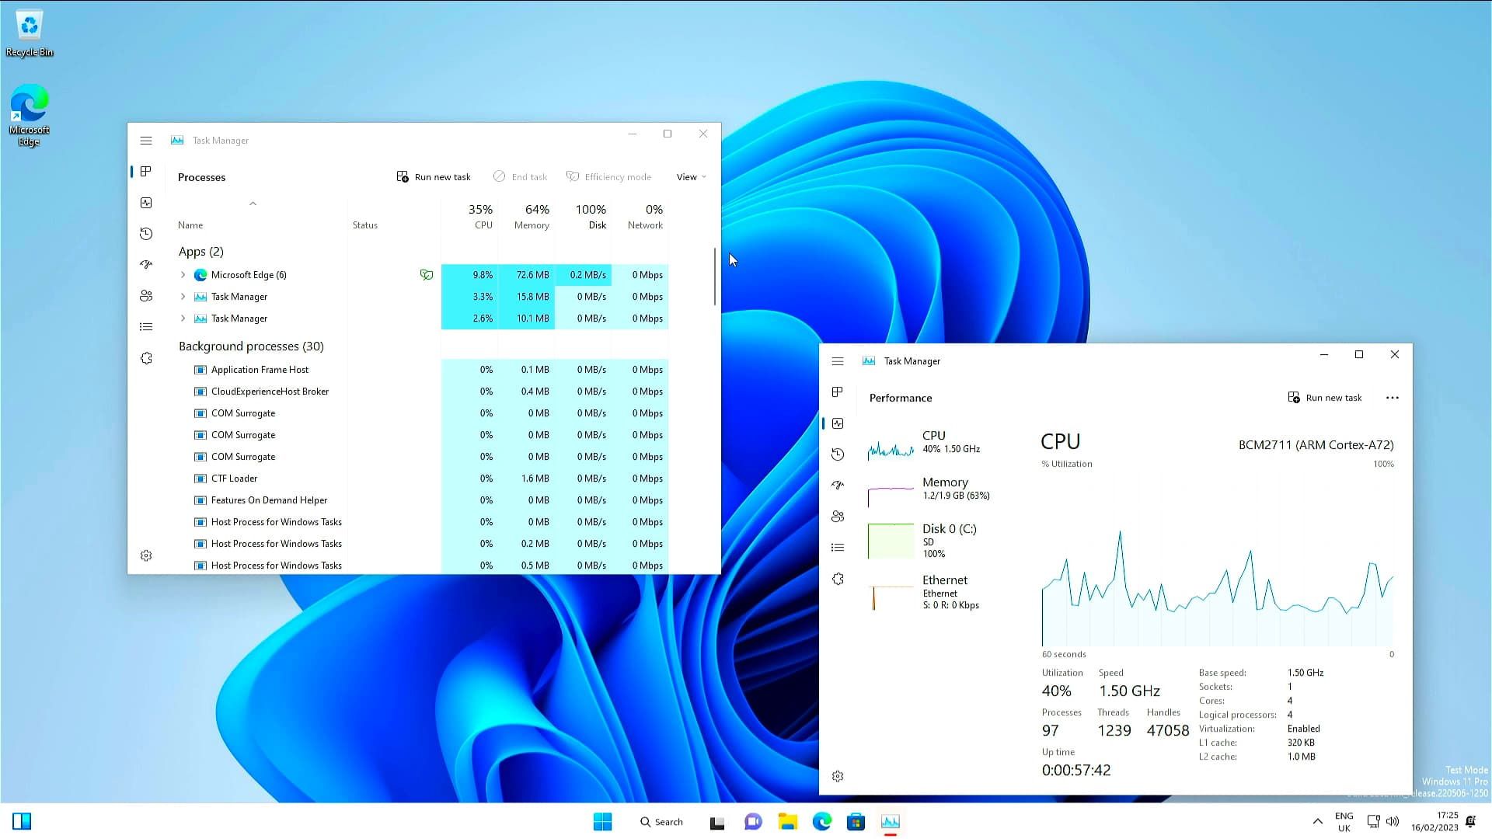Open Details icon in Performance window sidebar
This screenshot has height=839, width=1492.
pyautogui.click(x=838, y=548)
